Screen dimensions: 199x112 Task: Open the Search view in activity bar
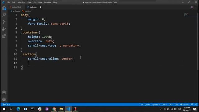click(4, 15)
